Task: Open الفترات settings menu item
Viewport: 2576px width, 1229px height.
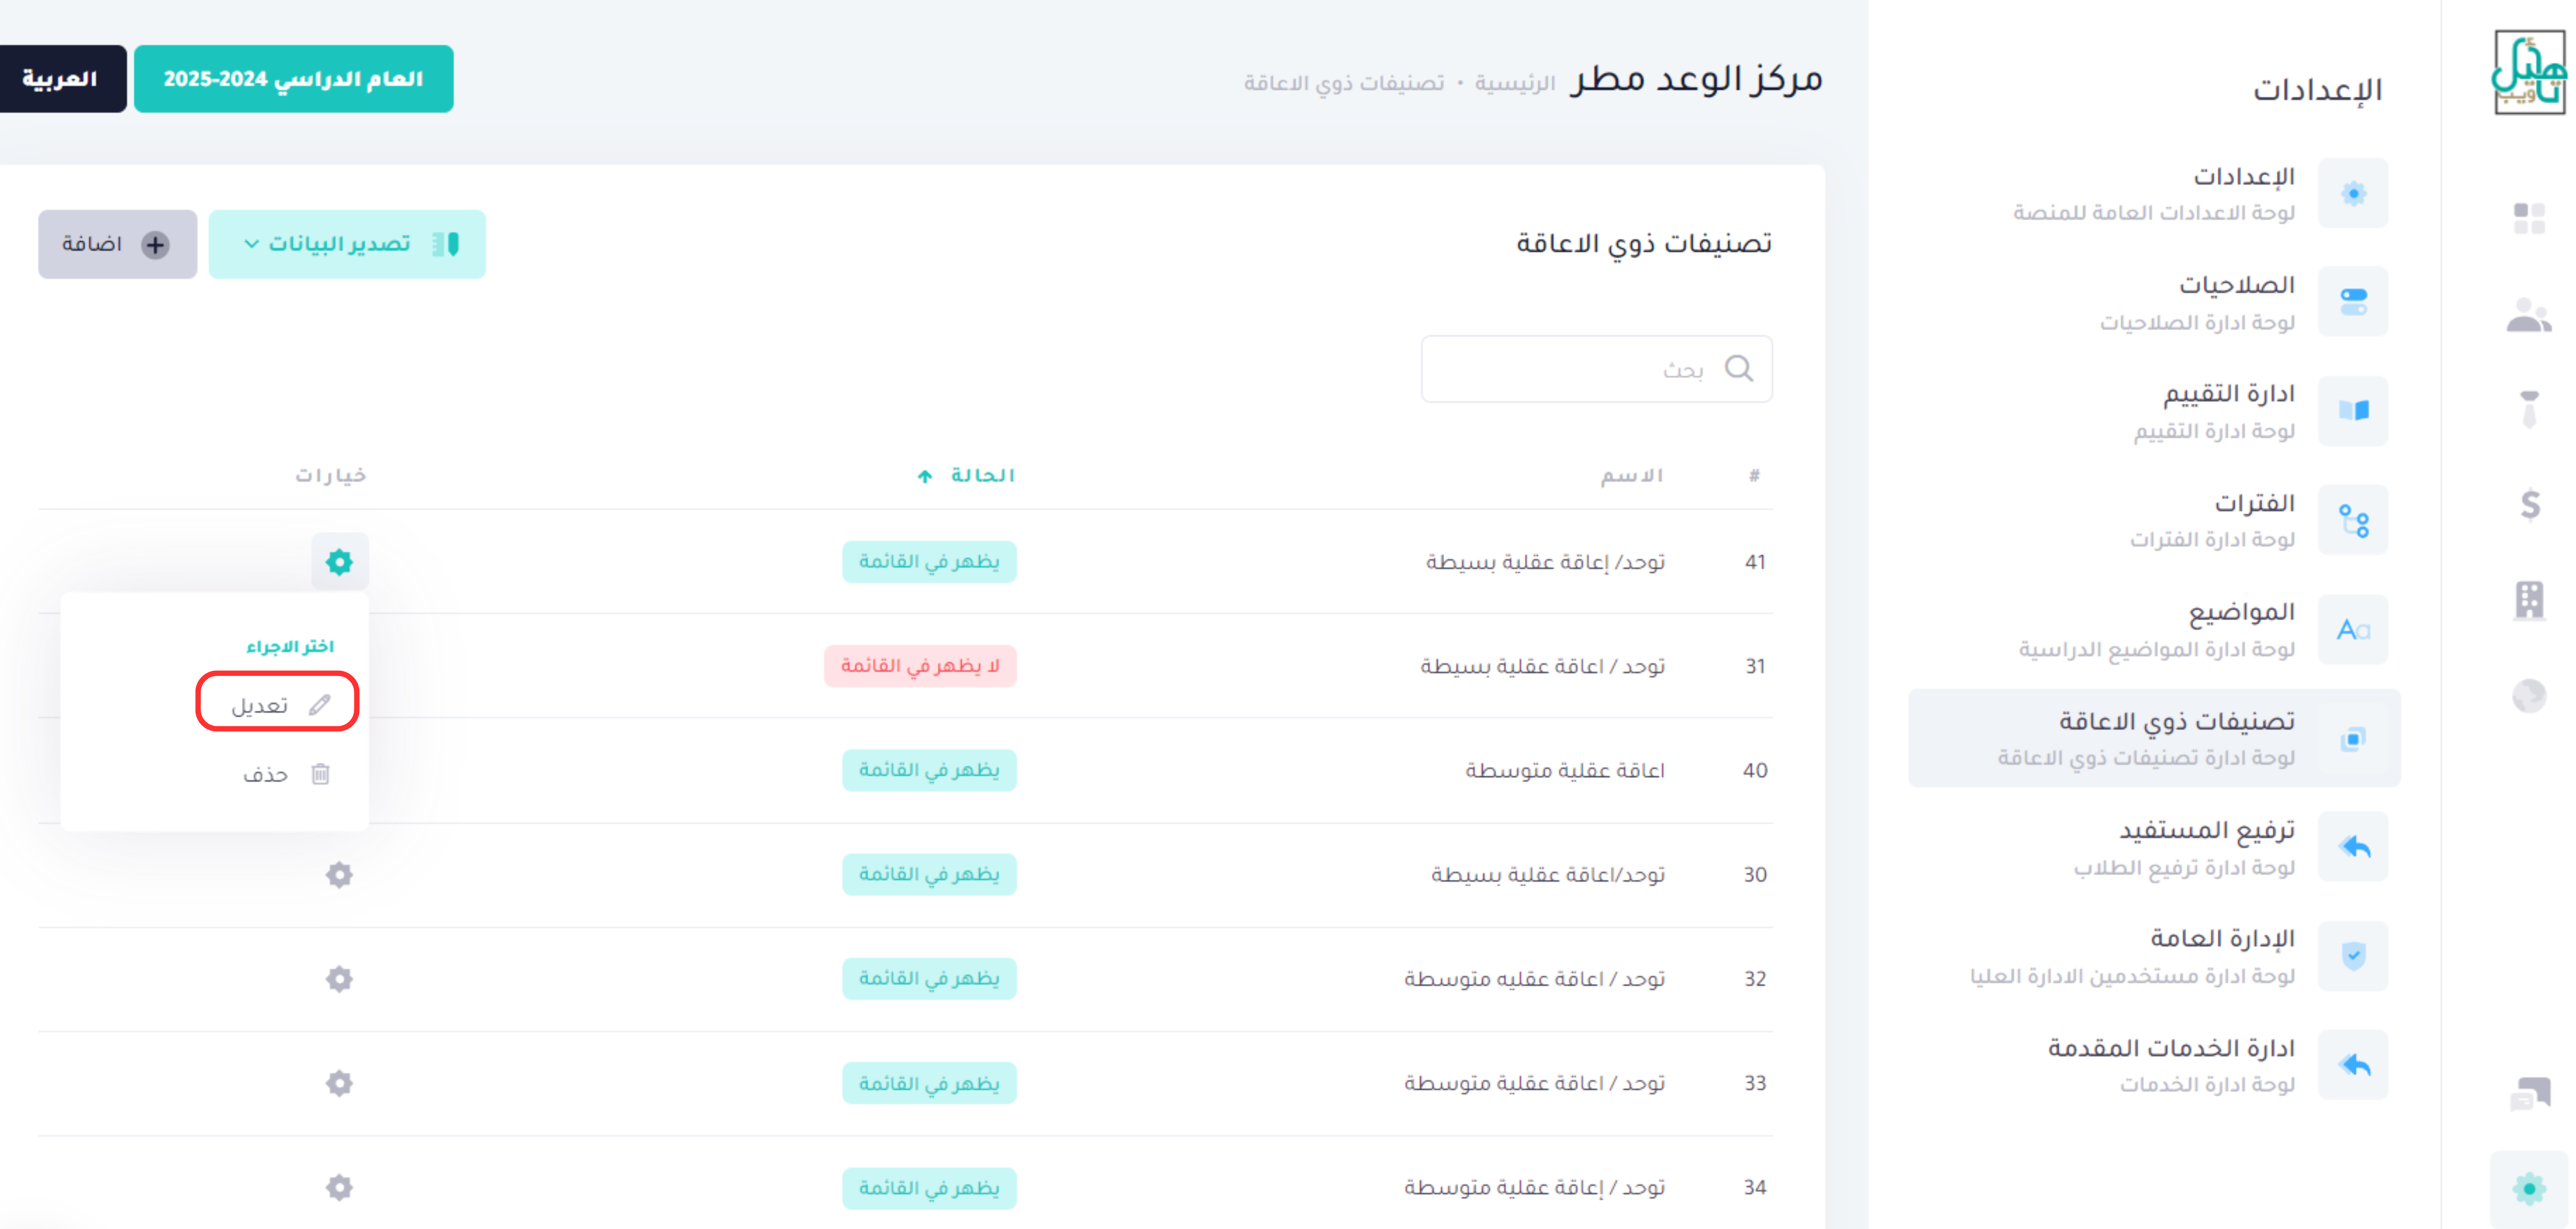Action: click(2155, 520)
